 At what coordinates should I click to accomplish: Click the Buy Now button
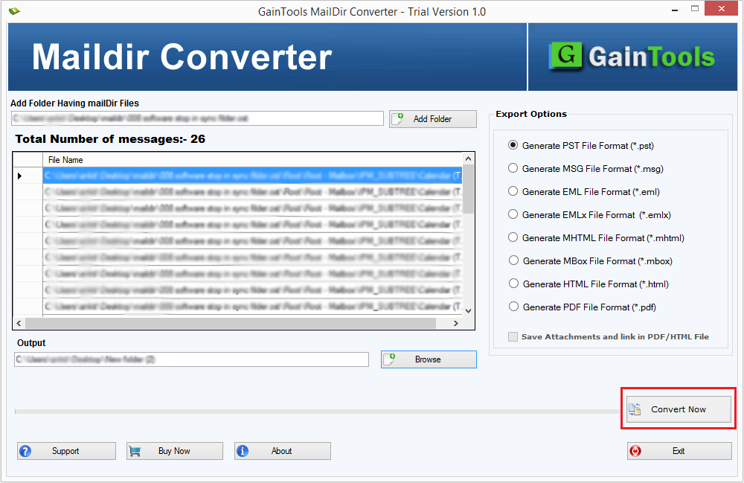point(175,451)
